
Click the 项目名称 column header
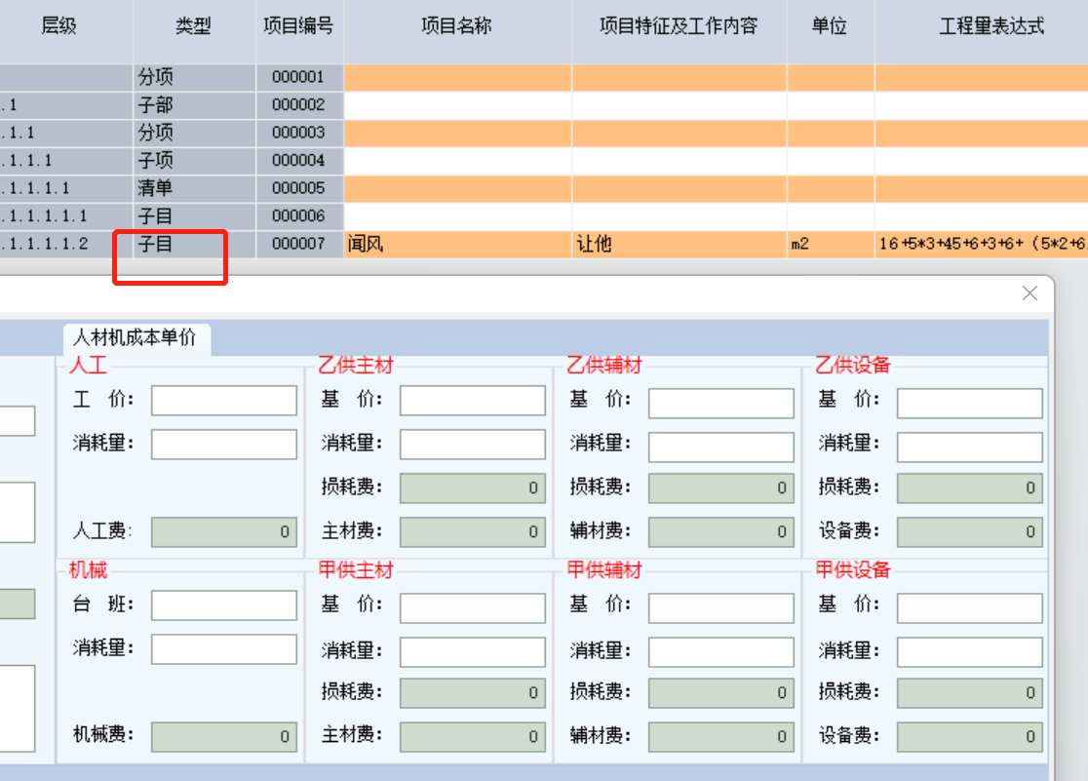pos(457,26)
